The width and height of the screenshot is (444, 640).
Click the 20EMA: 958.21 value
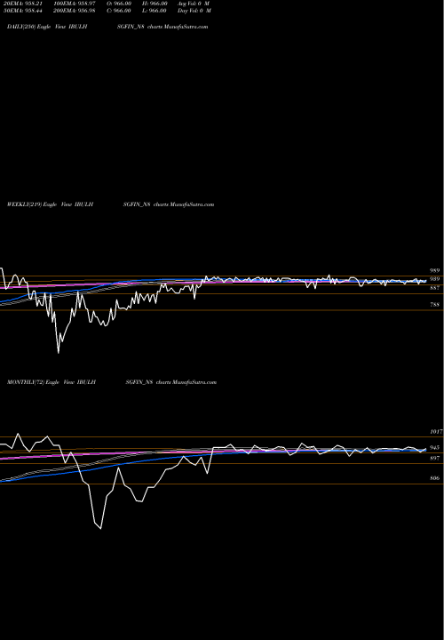23,4
